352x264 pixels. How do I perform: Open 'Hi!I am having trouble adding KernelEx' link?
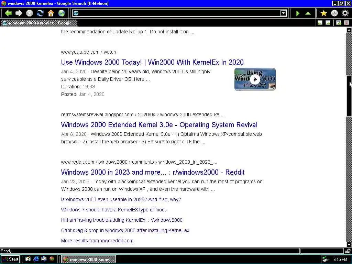[122, 220]
